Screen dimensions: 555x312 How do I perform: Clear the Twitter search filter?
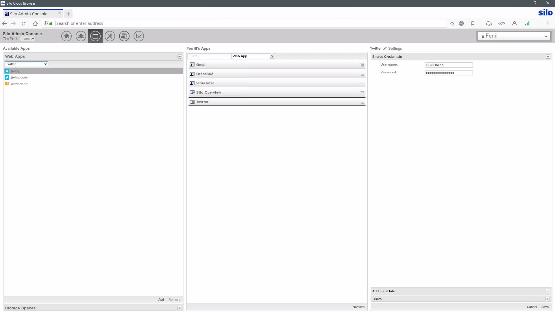[x=45, y=64]
